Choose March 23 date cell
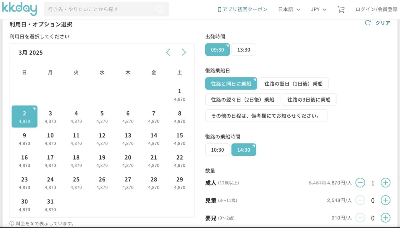The image size is (400, 228). click(24, 183)
